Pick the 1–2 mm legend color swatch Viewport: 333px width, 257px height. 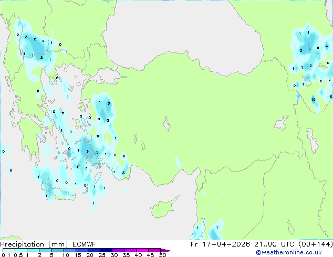coord(33,250)
